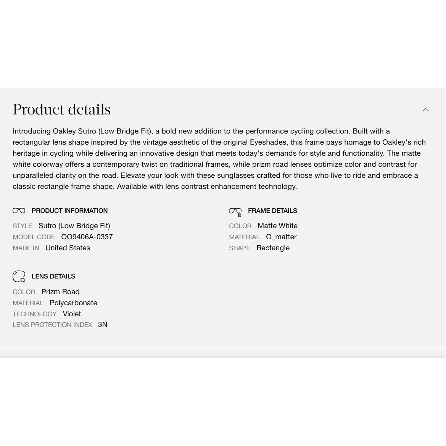This screenshot has height=446, width=446.
Task: Click the frame details glasses-with-drop icon
Action: point(235,212)
